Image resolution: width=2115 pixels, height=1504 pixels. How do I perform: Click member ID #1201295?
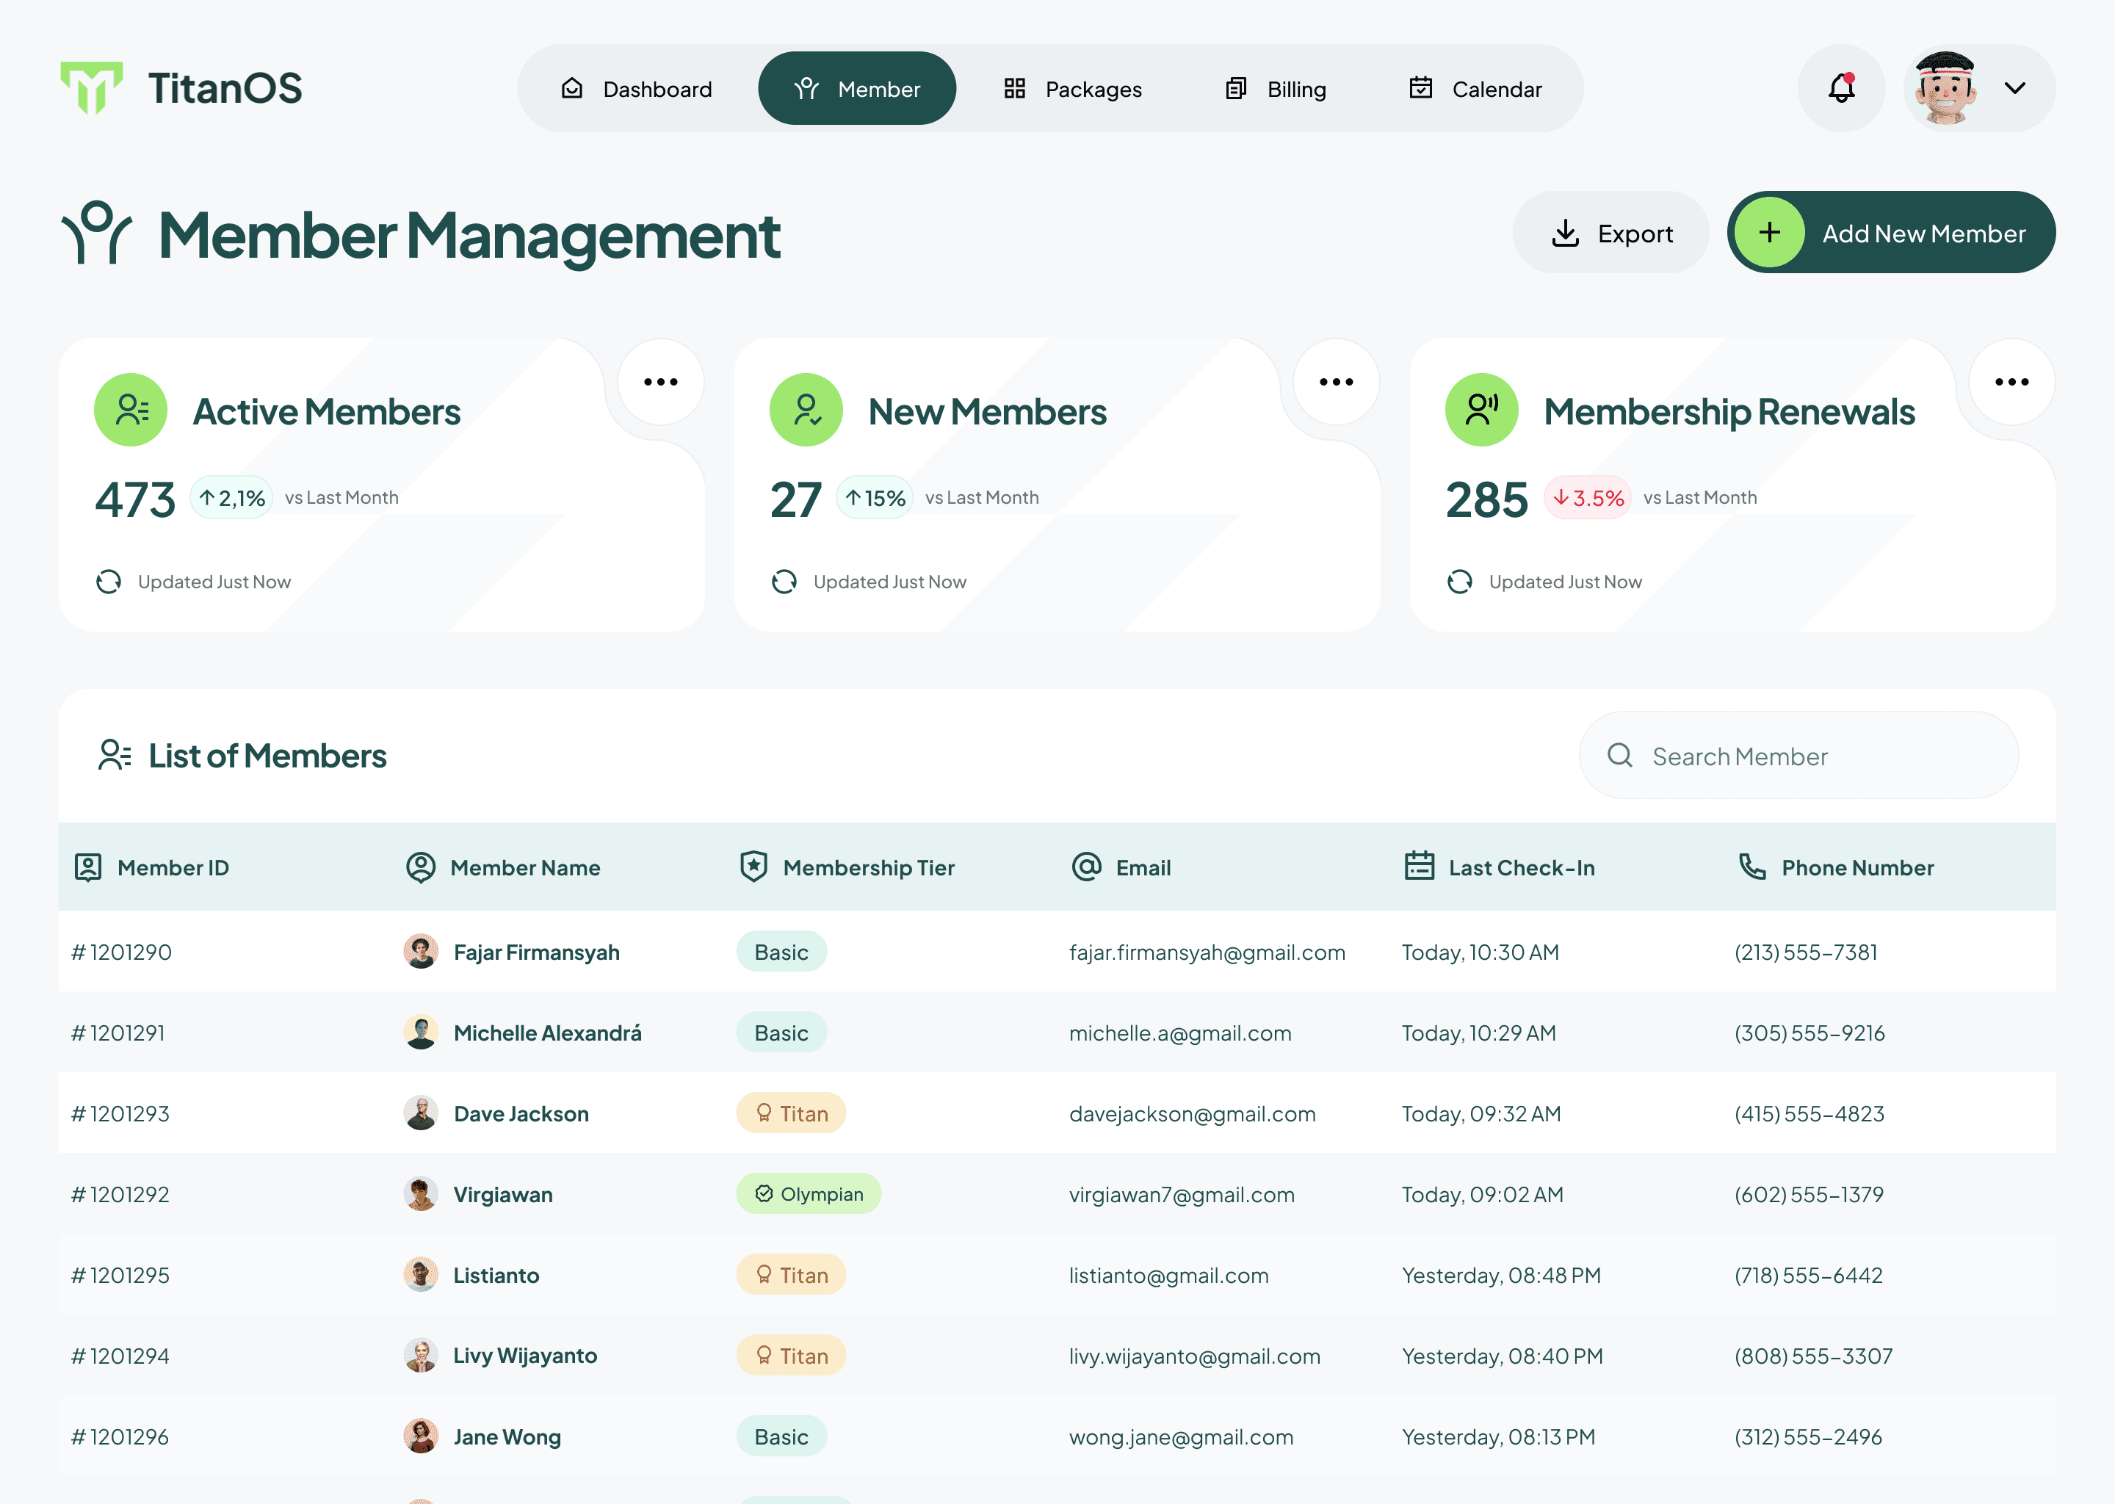pyautogui.click(x=120, y=1276)
